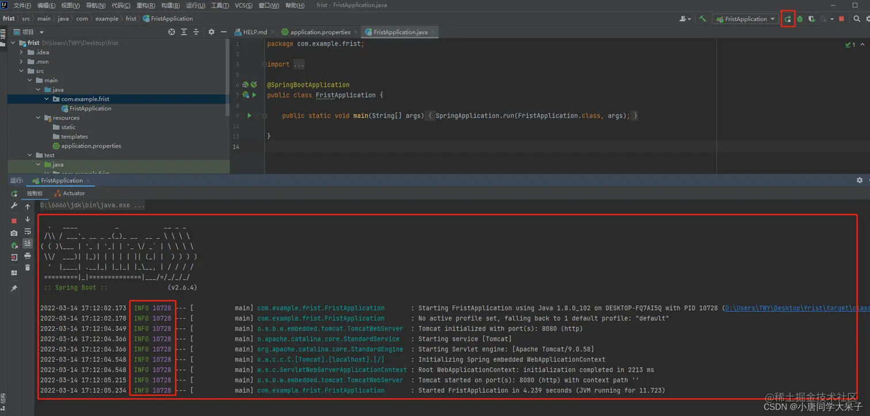This screenshot has height=416, width=870.
Task: Run with coverage shield icon
Action: [x=811, y=19]
